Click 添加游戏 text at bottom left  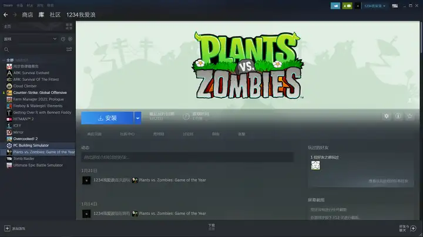[x=19, y=229]
